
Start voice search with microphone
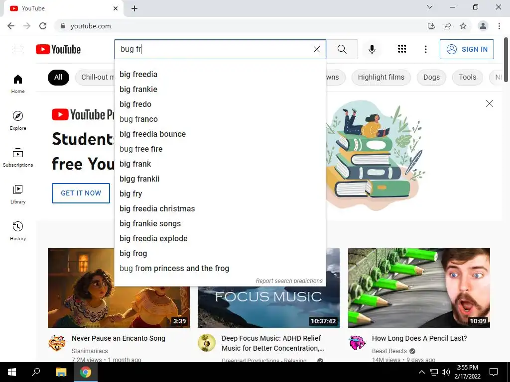pos(372,49)
